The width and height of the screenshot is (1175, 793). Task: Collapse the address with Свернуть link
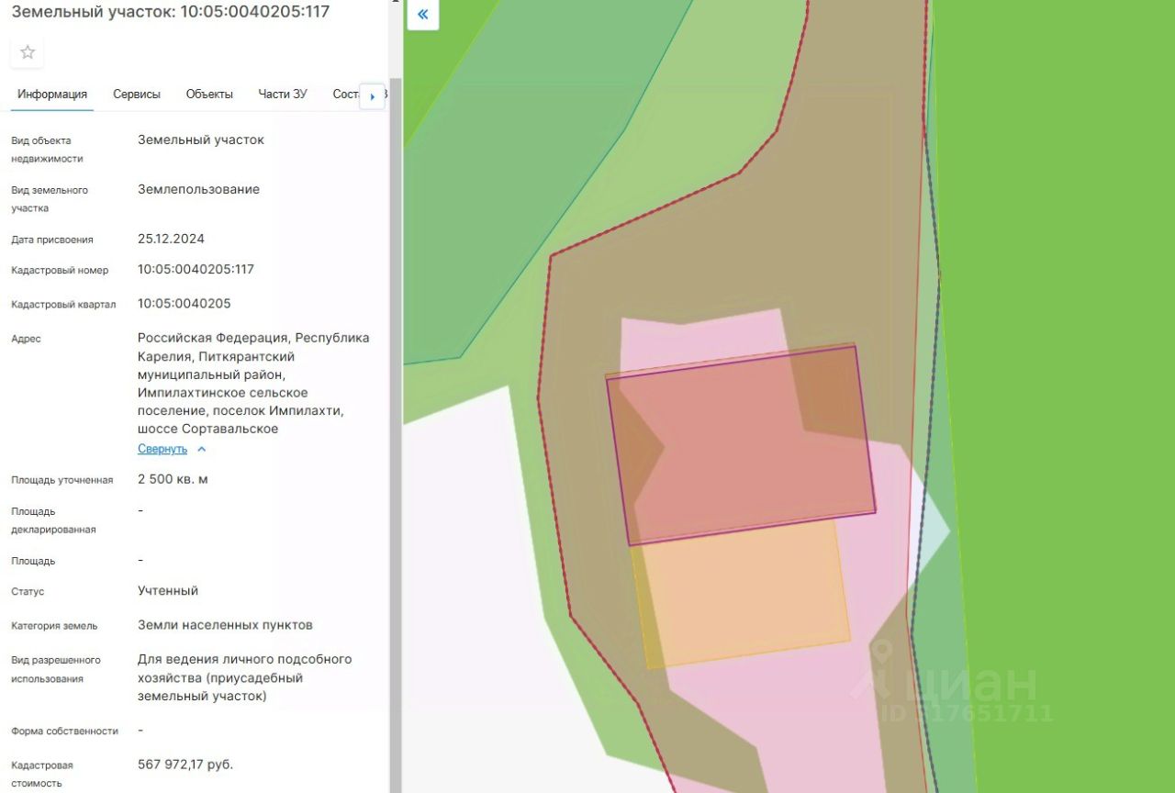[x=162, y=449]
